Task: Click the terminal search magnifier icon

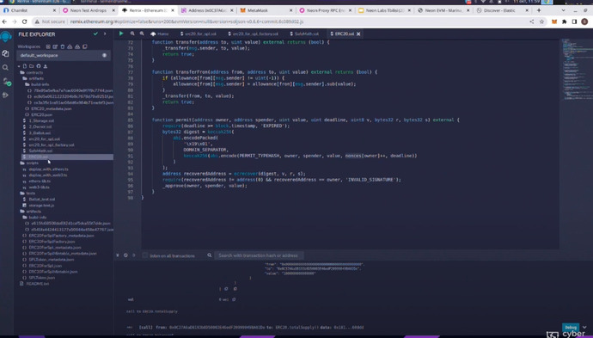Action: pos(209,255)
